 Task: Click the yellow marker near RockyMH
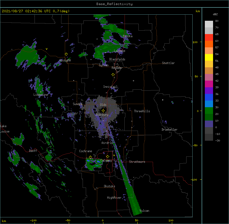[x=66, y=54]
